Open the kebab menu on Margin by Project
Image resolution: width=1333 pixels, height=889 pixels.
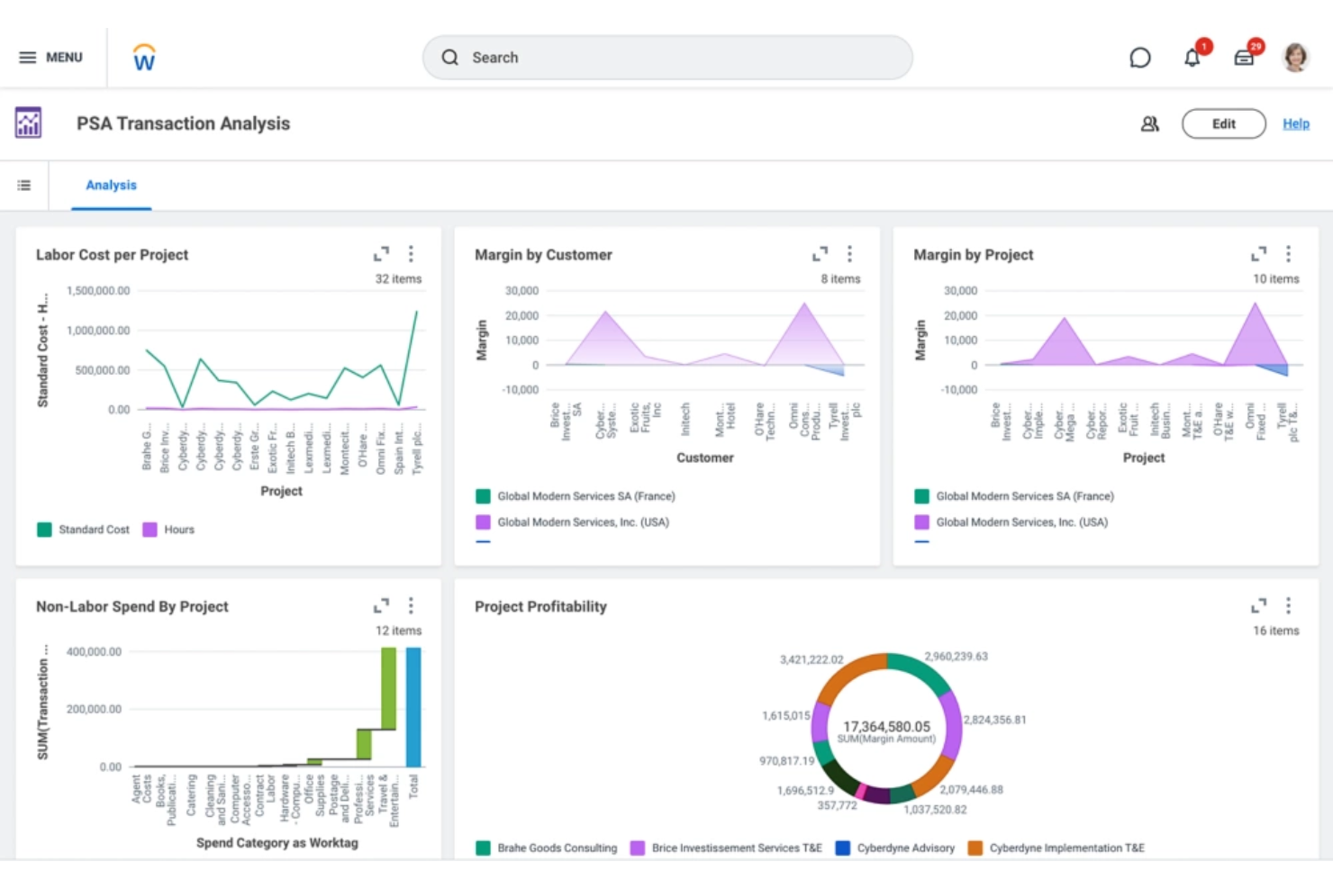[1288, 253]
